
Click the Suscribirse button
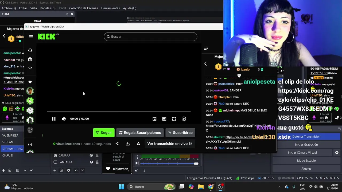[180, 133]
